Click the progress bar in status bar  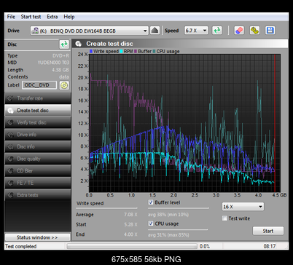click(x=132, y=246)
